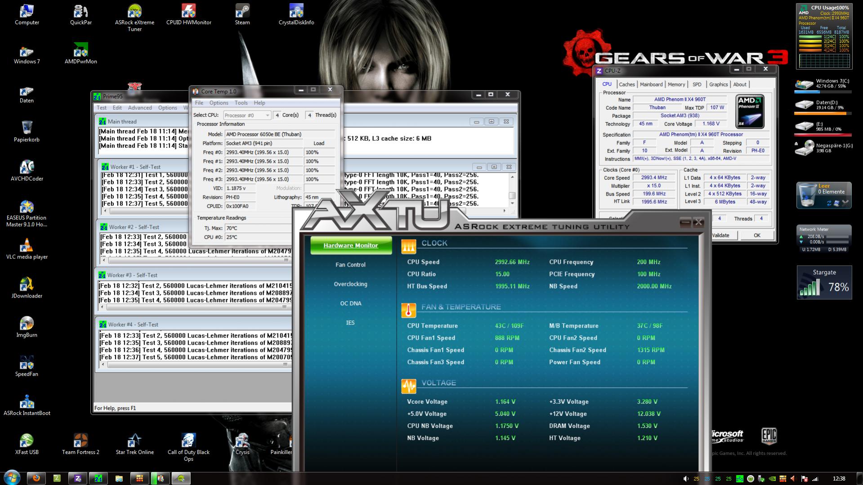The image size is (863, 485).
Task: Click the JDownloader desktop icon
Action: tap(27, 289)
